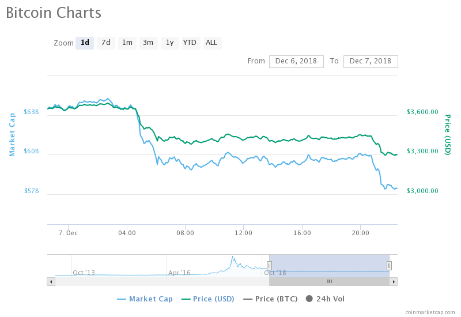Viewport: 461px width, 317px height.
Task: Toggle the Market Cap series in legend
Action: [145, 299]
